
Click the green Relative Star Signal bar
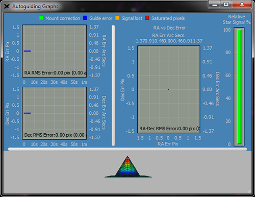click(x=239, y=87)
